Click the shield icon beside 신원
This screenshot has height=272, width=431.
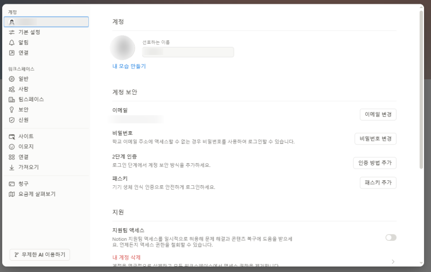coord(11,120)
